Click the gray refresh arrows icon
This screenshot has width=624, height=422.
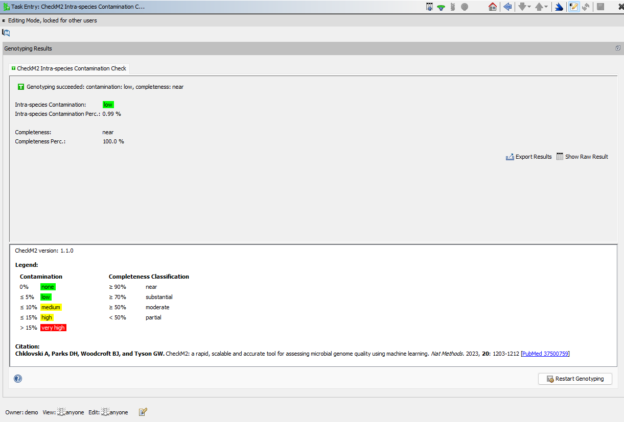[x=586, y=7]
